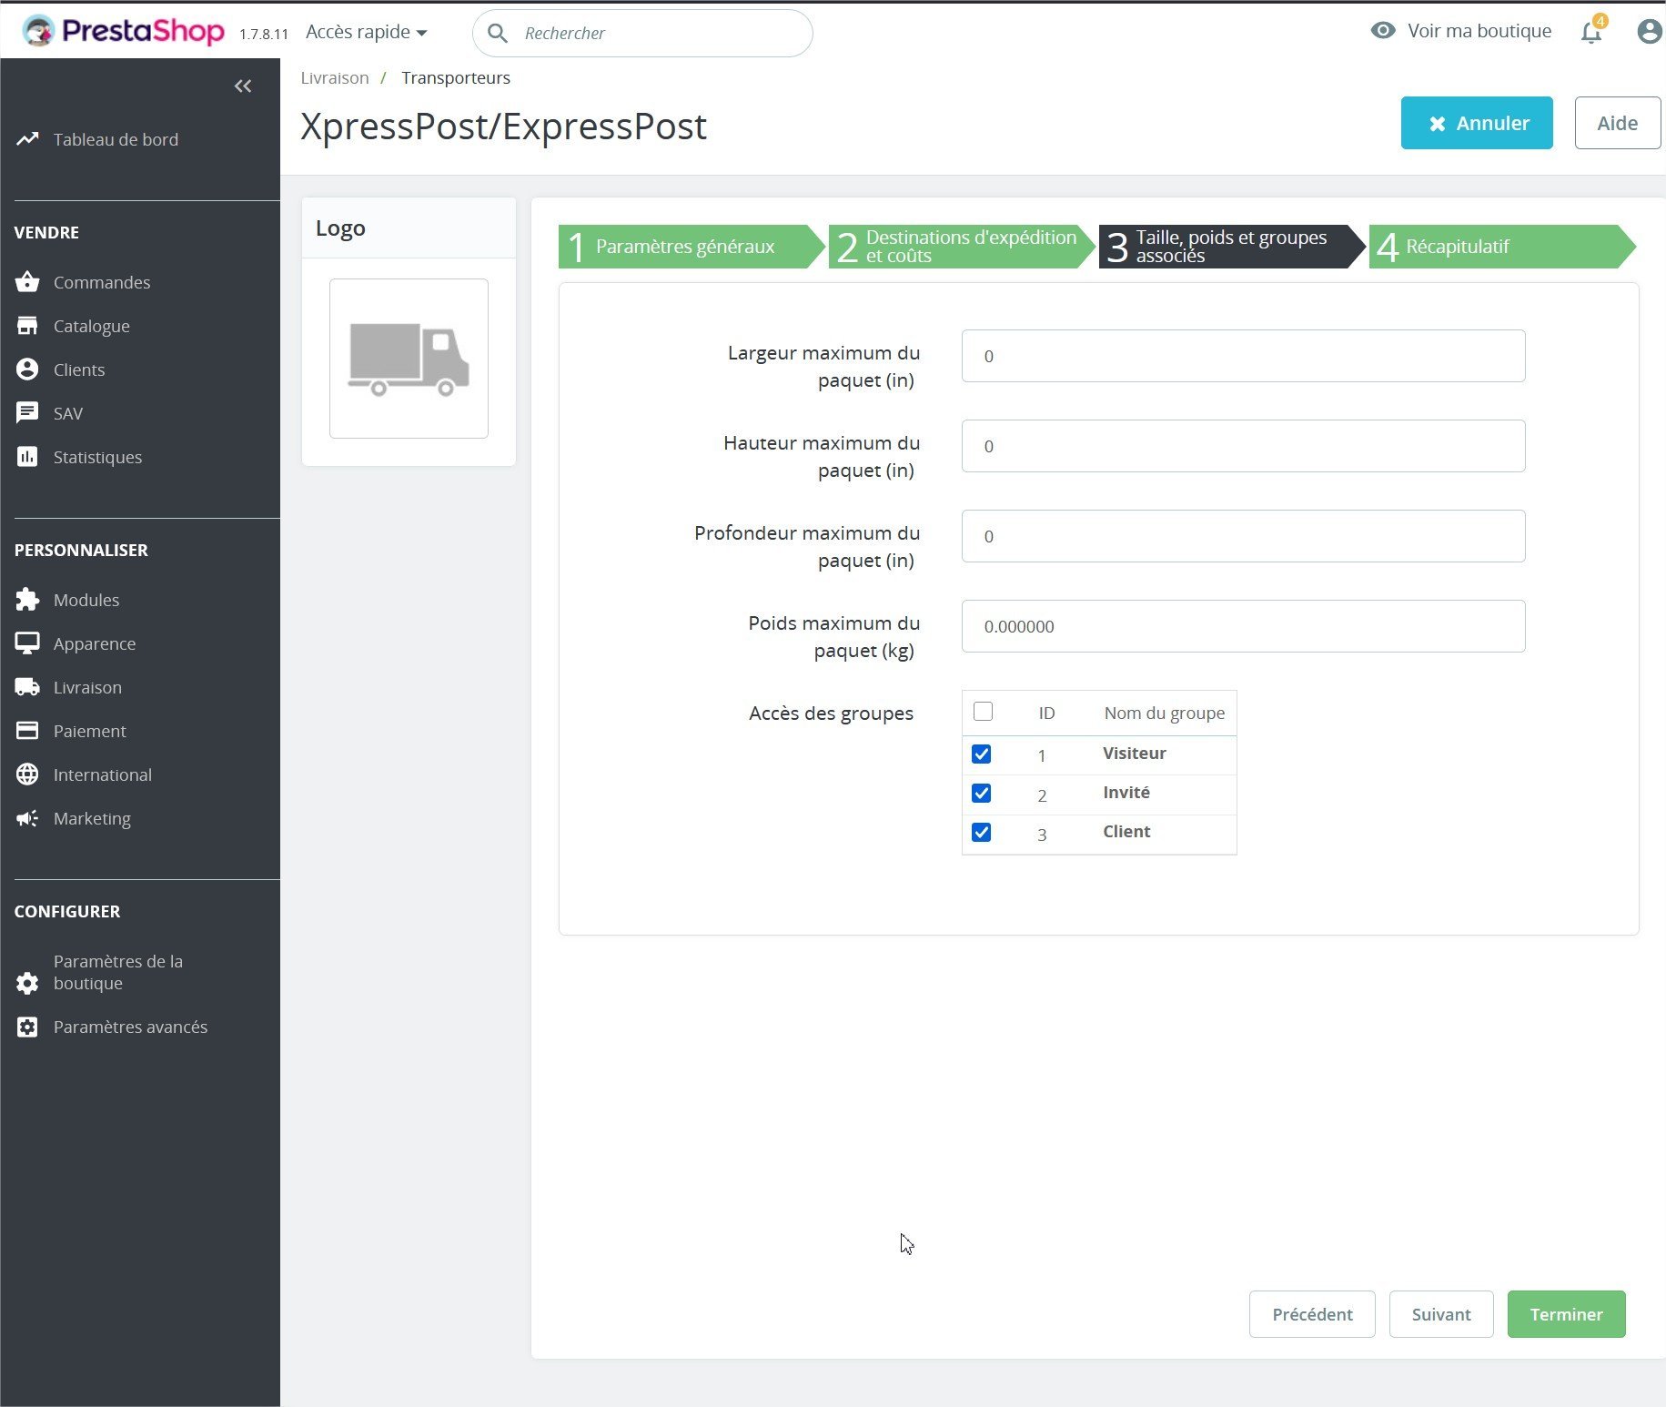Image resolution: width=1666 pixels, height=1407 pixels.
Task: Focus the Hauteur maximum du paquet field
Action: click(x=1243, y=446)
